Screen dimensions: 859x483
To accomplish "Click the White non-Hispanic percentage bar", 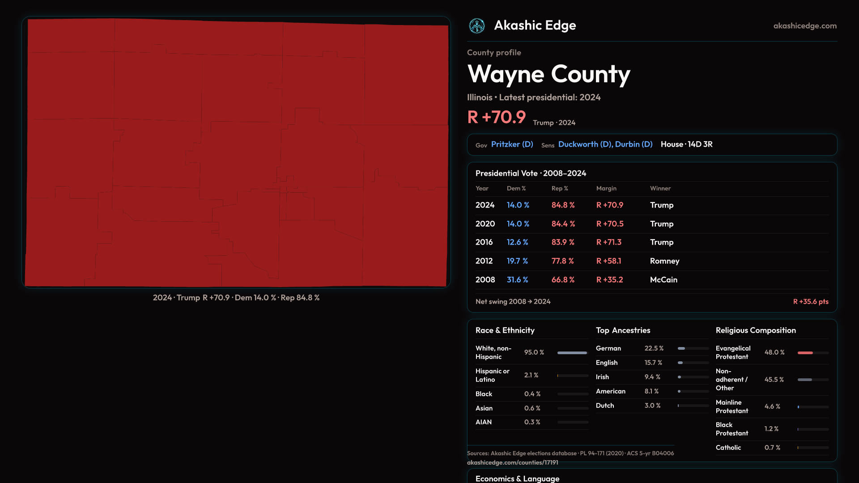I will [x=572, y=353].
